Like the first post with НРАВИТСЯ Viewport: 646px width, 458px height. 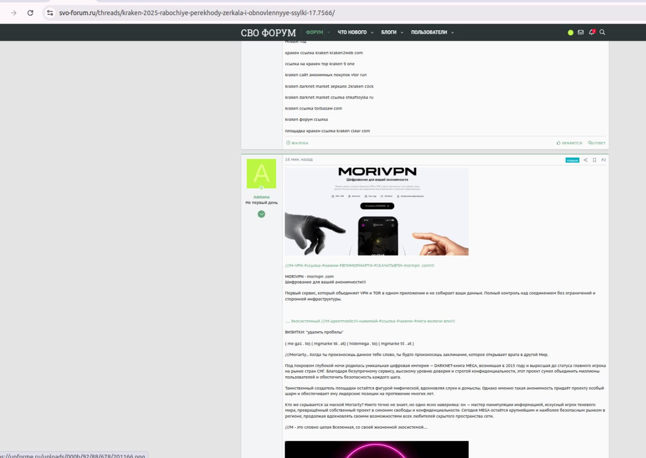[569, 143]
